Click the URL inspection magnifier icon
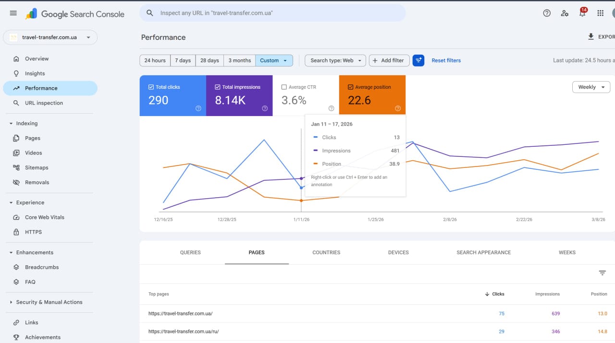 tap(16, 103)
